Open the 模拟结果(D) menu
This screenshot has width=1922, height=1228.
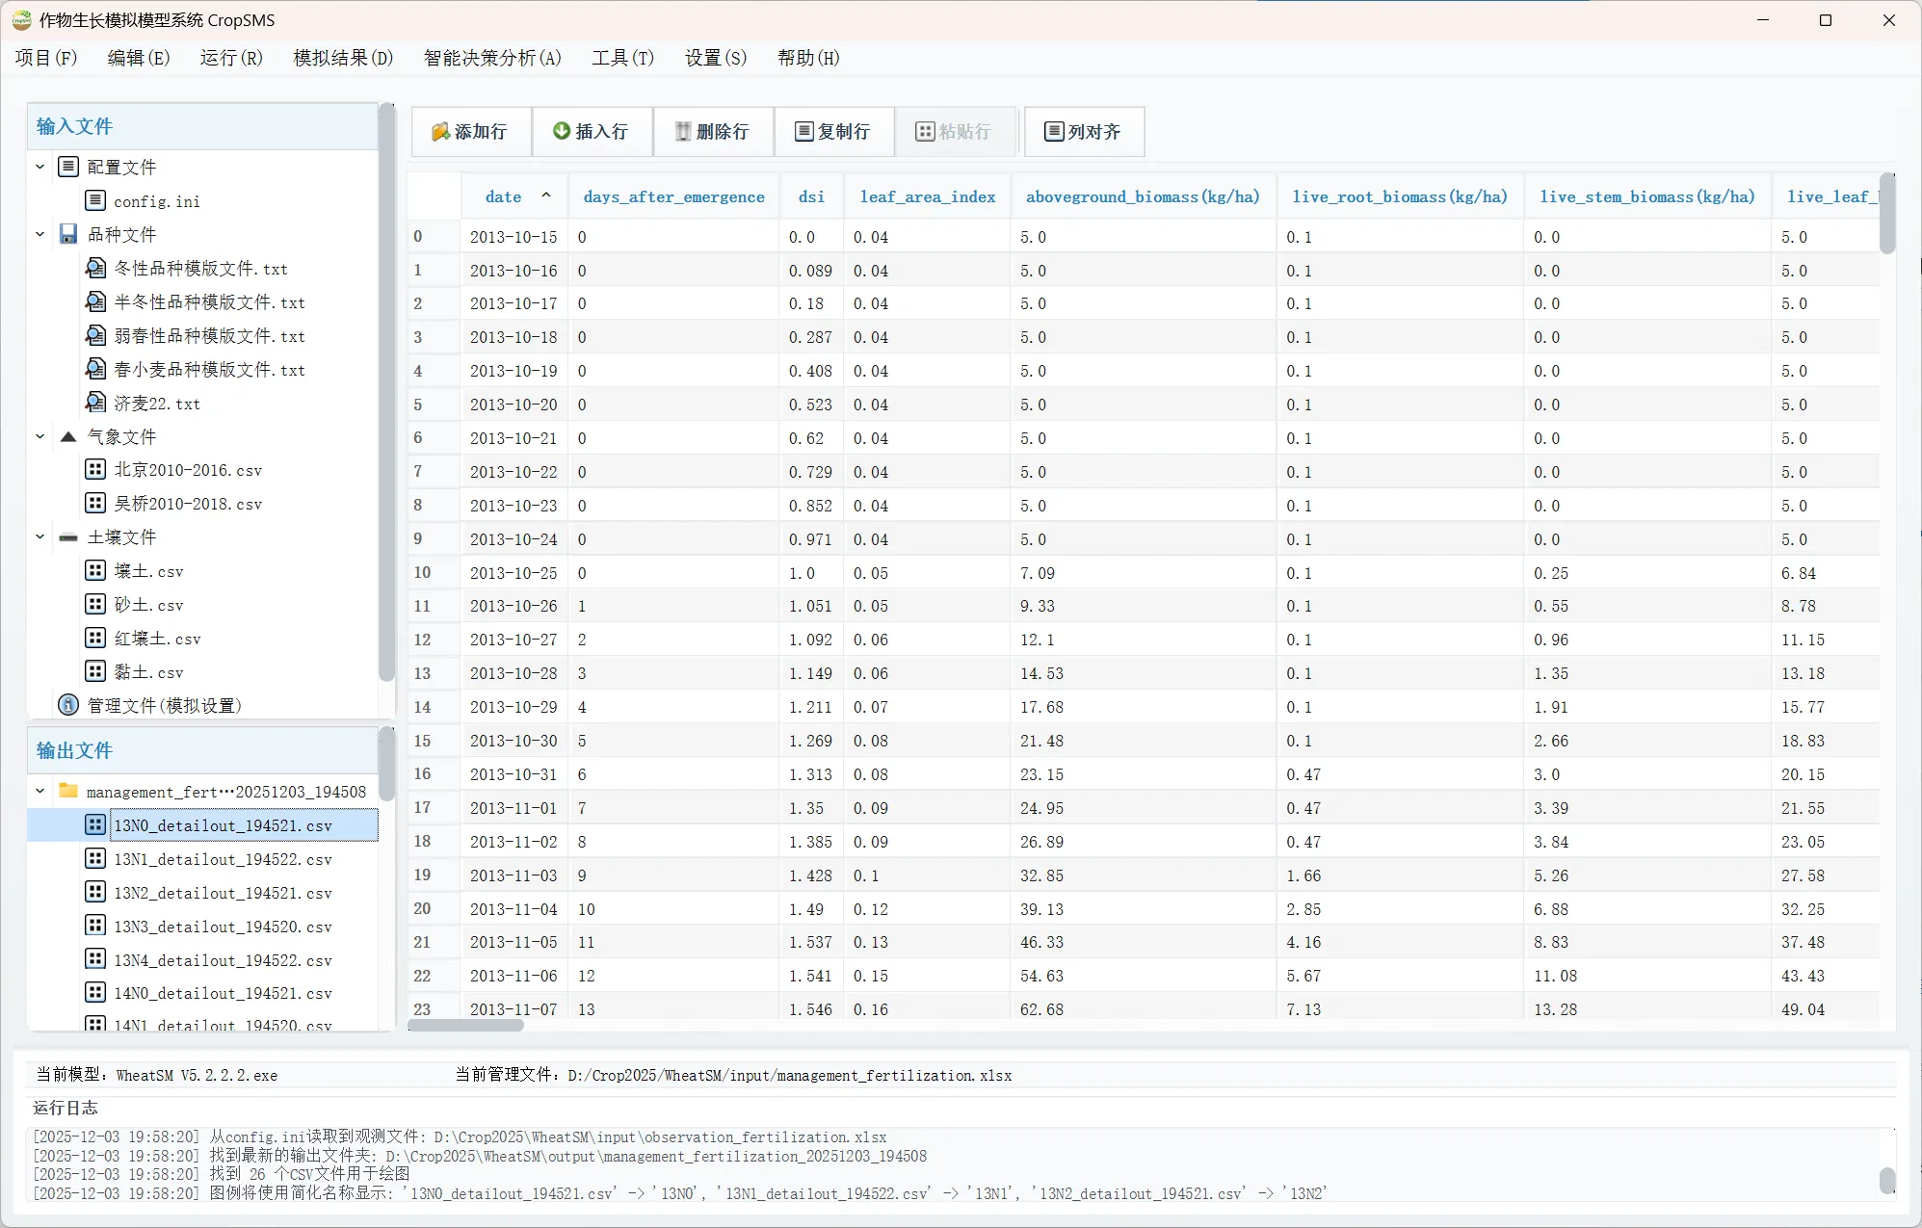[x=343, y=58]
